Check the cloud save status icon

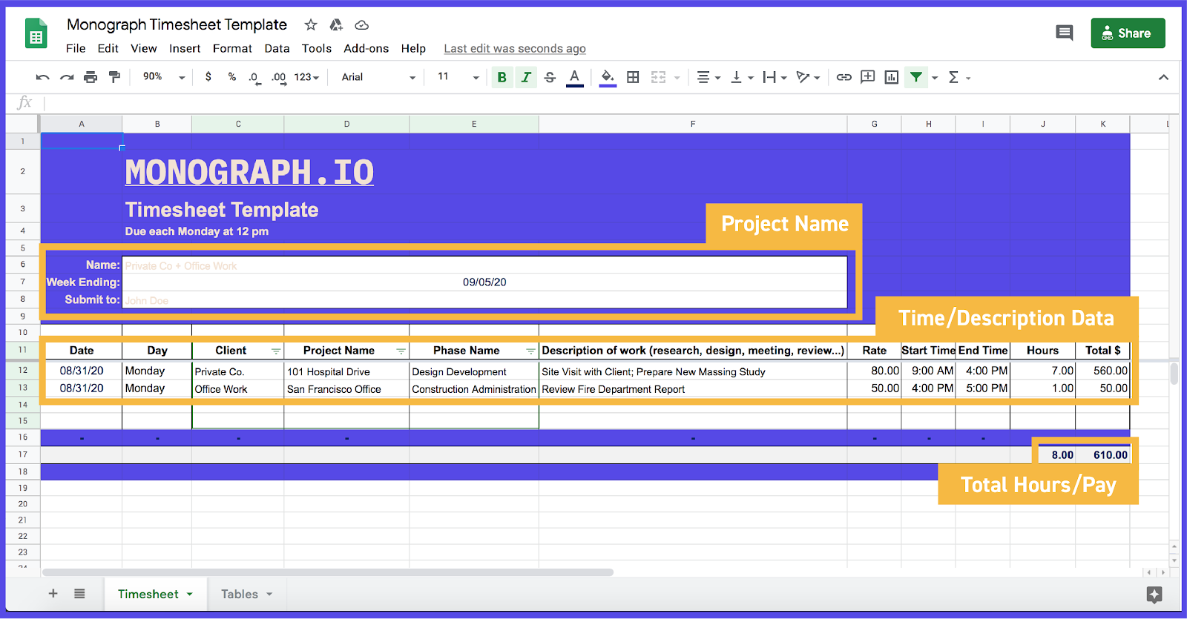362,25
